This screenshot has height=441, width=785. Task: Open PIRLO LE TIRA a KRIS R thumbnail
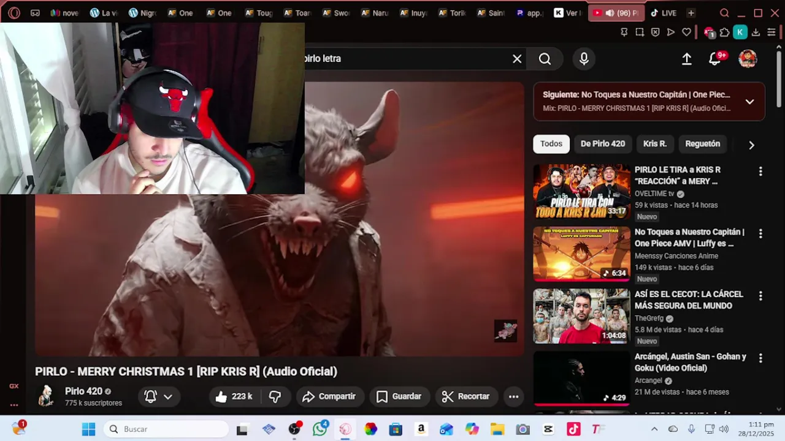[x=581, y=192]
